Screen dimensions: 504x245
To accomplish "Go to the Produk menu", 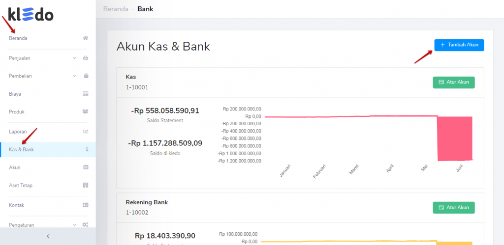I will click(17, 112).
